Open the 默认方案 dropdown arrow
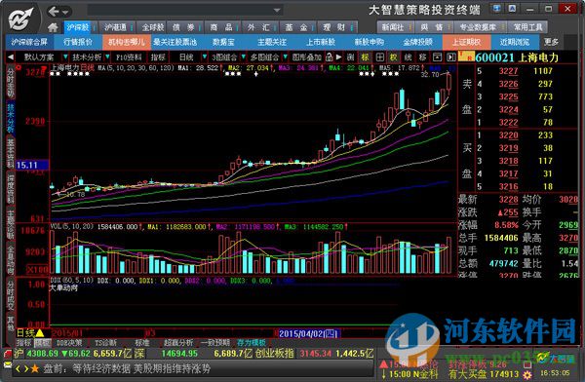 (x=65, y=57)
